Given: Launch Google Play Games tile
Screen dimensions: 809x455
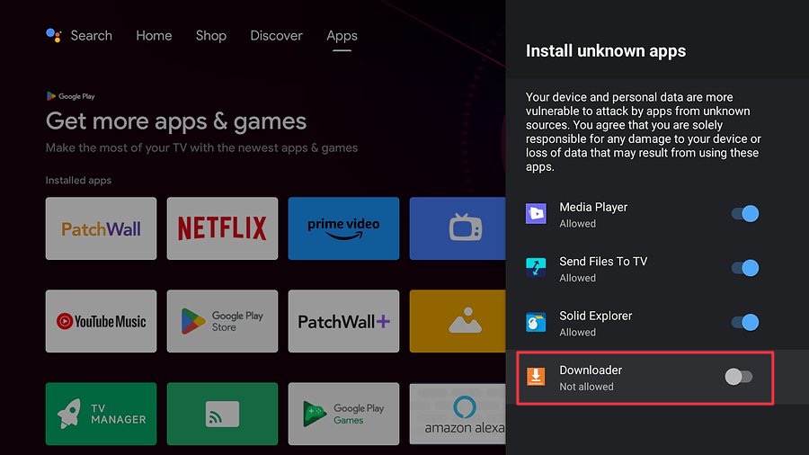Looking at the screenshot, I should (x=343, y=414).
